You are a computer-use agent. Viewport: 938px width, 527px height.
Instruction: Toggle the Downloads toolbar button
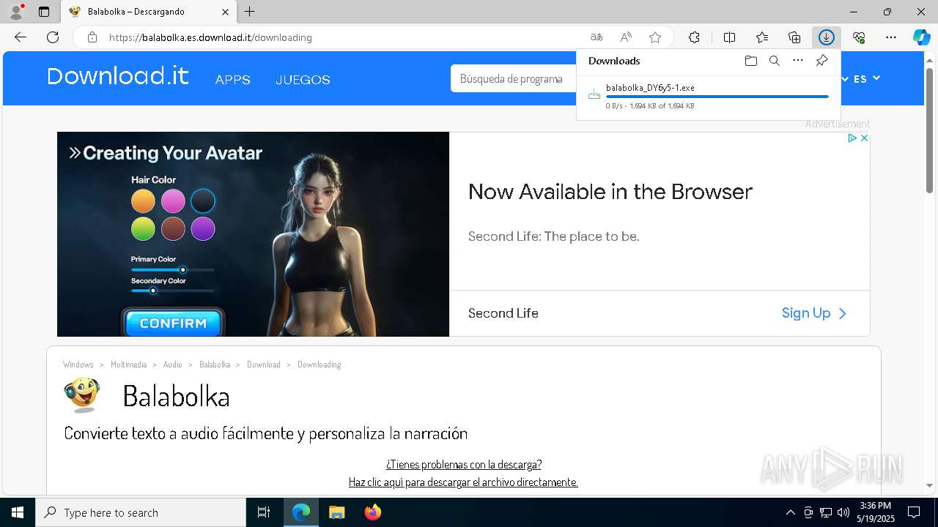click(827, 37)
